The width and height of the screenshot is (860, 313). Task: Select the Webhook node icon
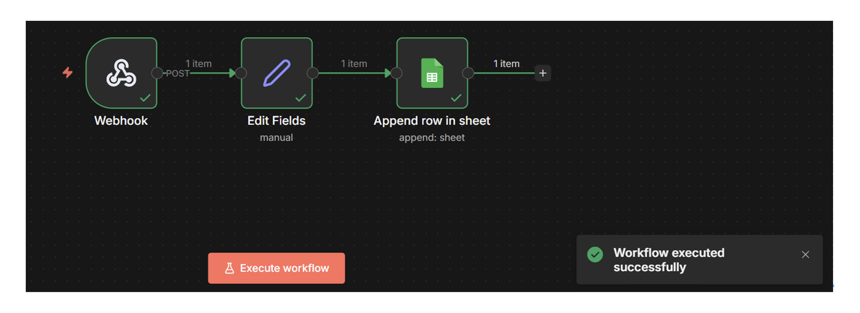[x=121, y=73]
